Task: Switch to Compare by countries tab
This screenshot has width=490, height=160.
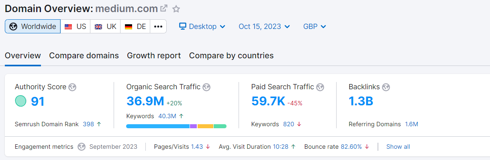Action: 231,55
